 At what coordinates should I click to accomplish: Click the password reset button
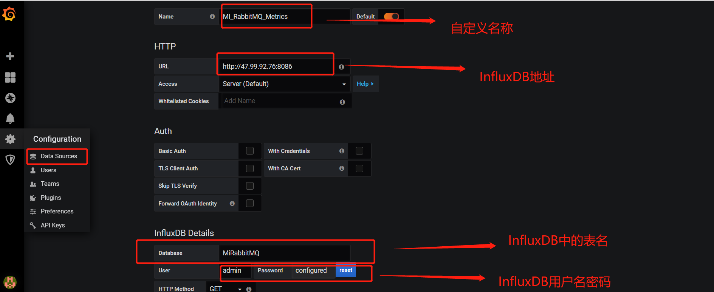pos(346,270)
